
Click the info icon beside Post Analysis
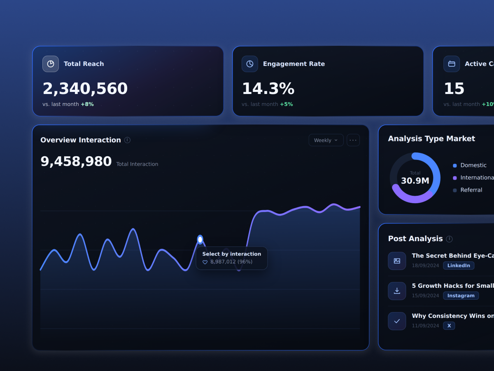pyautogui.click(x=449, y=239)
